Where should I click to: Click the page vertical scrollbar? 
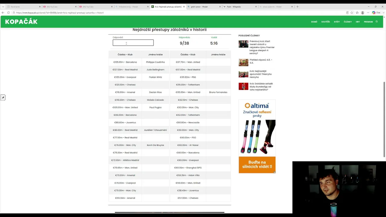pos(384,119)
